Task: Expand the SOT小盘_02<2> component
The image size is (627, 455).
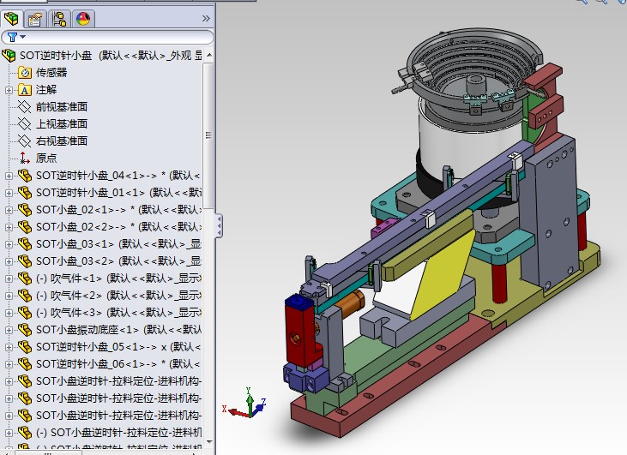Action: (x=9, y=227)
